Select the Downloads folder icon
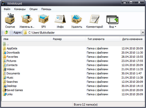 (x=4, y=52)
